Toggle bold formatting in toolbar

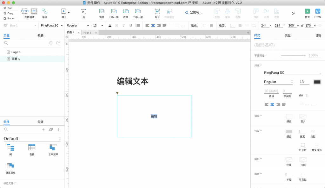(x=116, y=26)
